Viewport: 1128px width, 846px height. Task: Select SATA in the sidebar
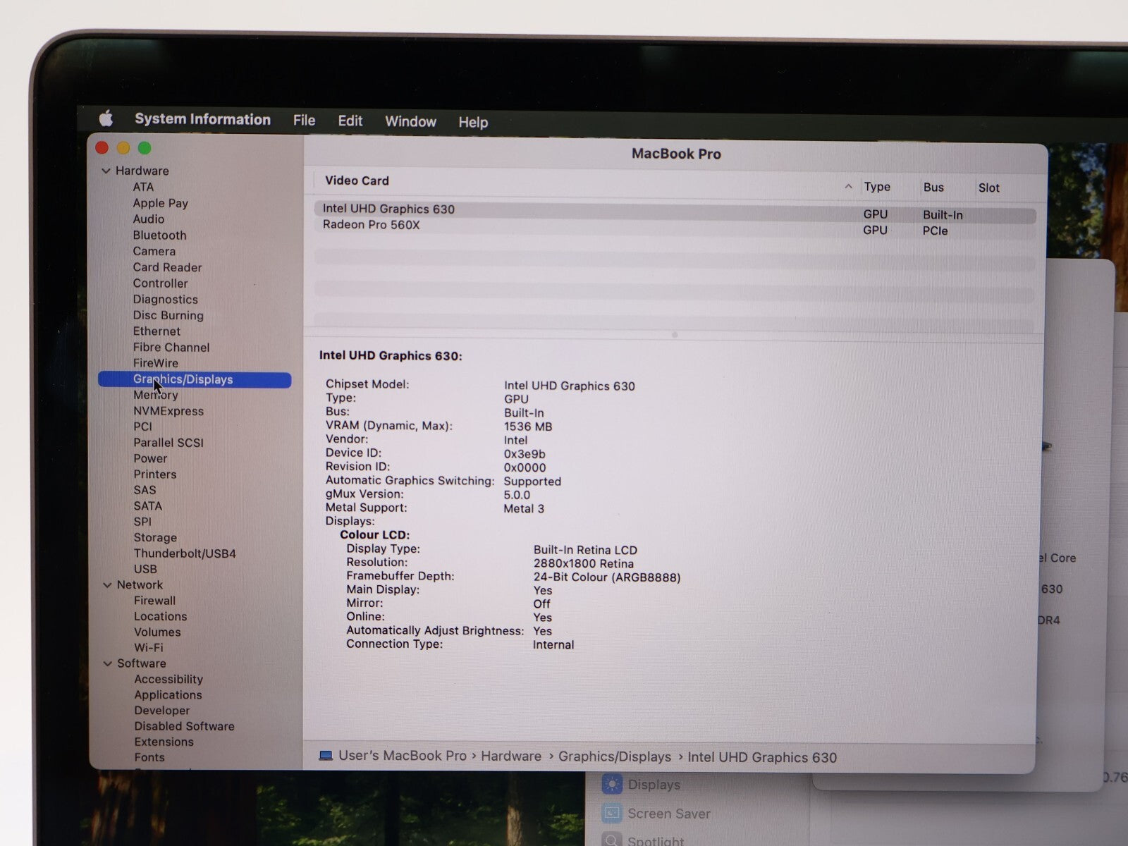coord(147,506)
